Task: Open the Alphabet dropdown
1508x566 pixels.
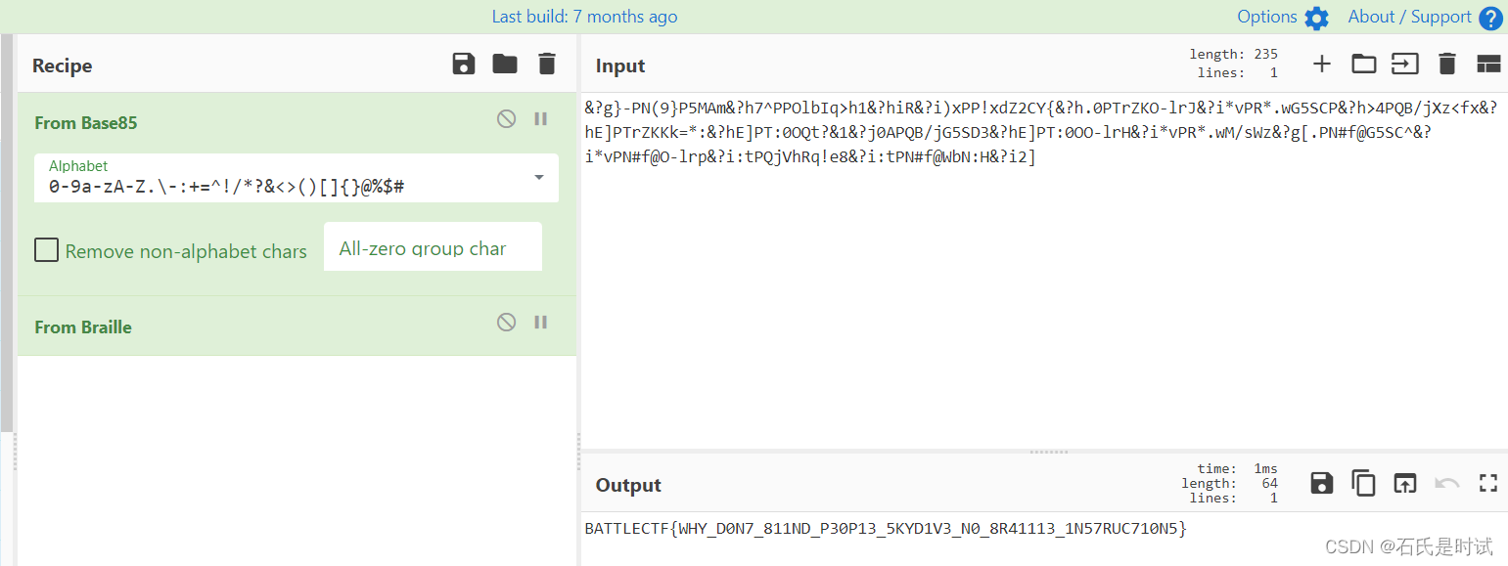Action: [x=537, y=178]
